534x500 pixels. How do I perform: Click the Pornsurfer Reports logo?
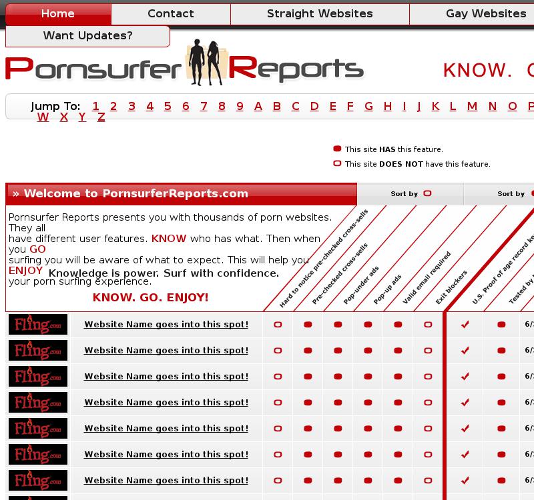[x=185, y=63]
